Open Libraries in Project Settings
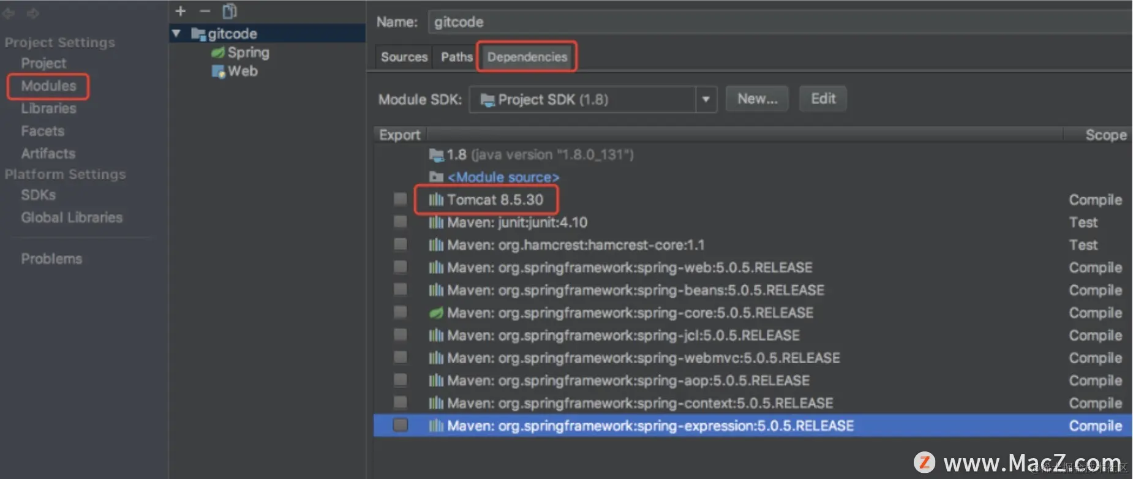The image size is (1133, 479). pyautogui.click(x=48, y=108)
